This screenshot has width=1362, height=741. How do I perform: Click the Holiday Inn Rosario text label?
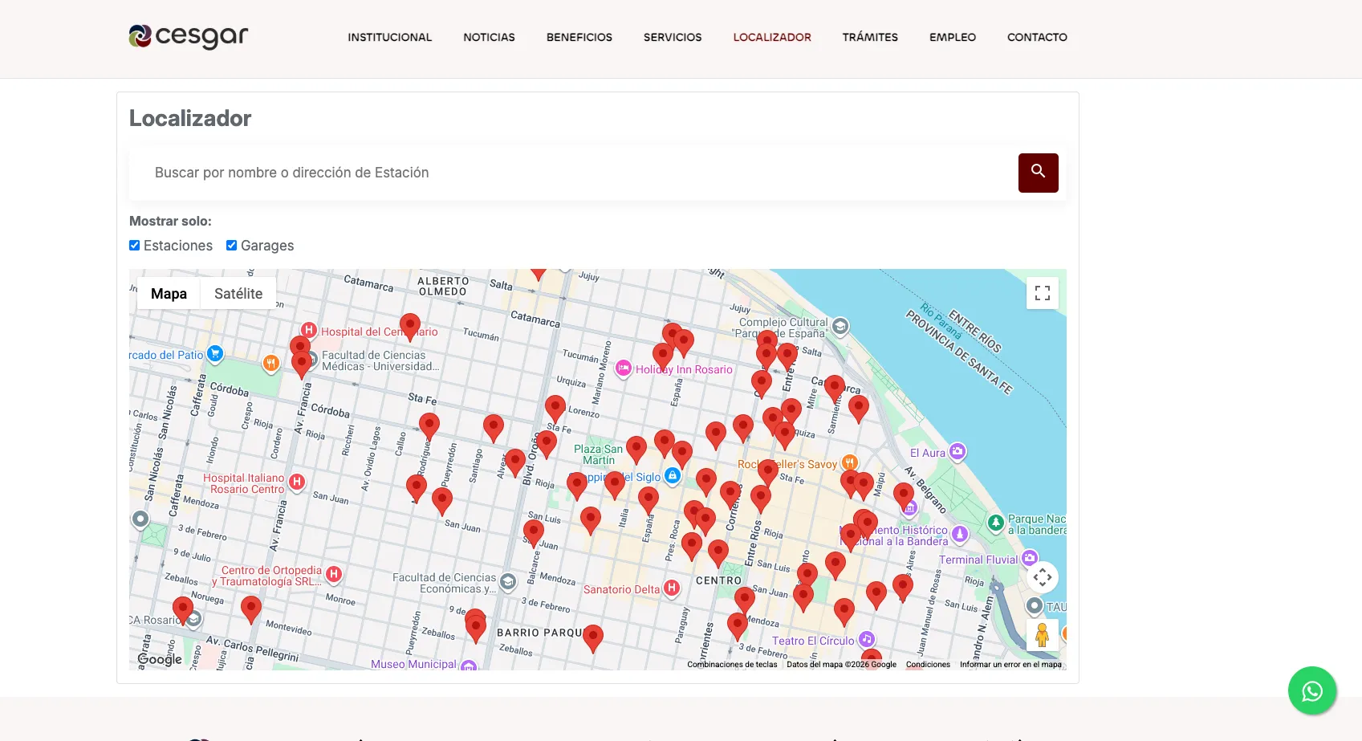pos(684,369)
